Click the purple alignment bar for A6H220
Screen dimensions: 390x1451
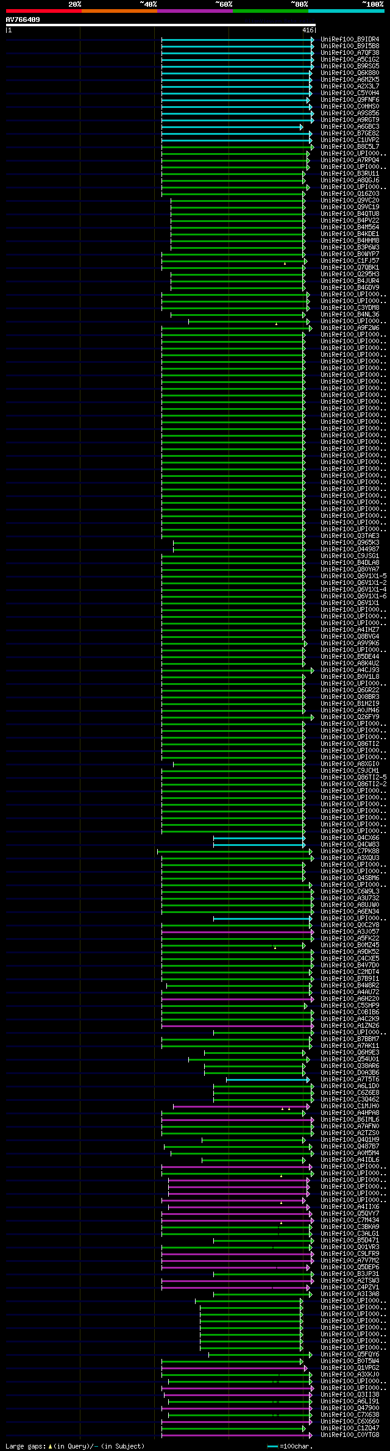(x=236, y=999)
